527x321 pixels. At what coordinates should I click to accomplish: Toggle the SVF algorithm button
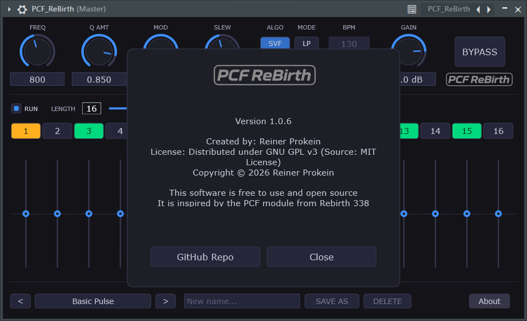tap(275, 43)
